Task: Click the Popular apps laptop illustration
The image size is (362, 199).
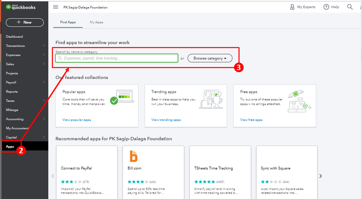Action: pyautogui.click(x=123, y=97)
